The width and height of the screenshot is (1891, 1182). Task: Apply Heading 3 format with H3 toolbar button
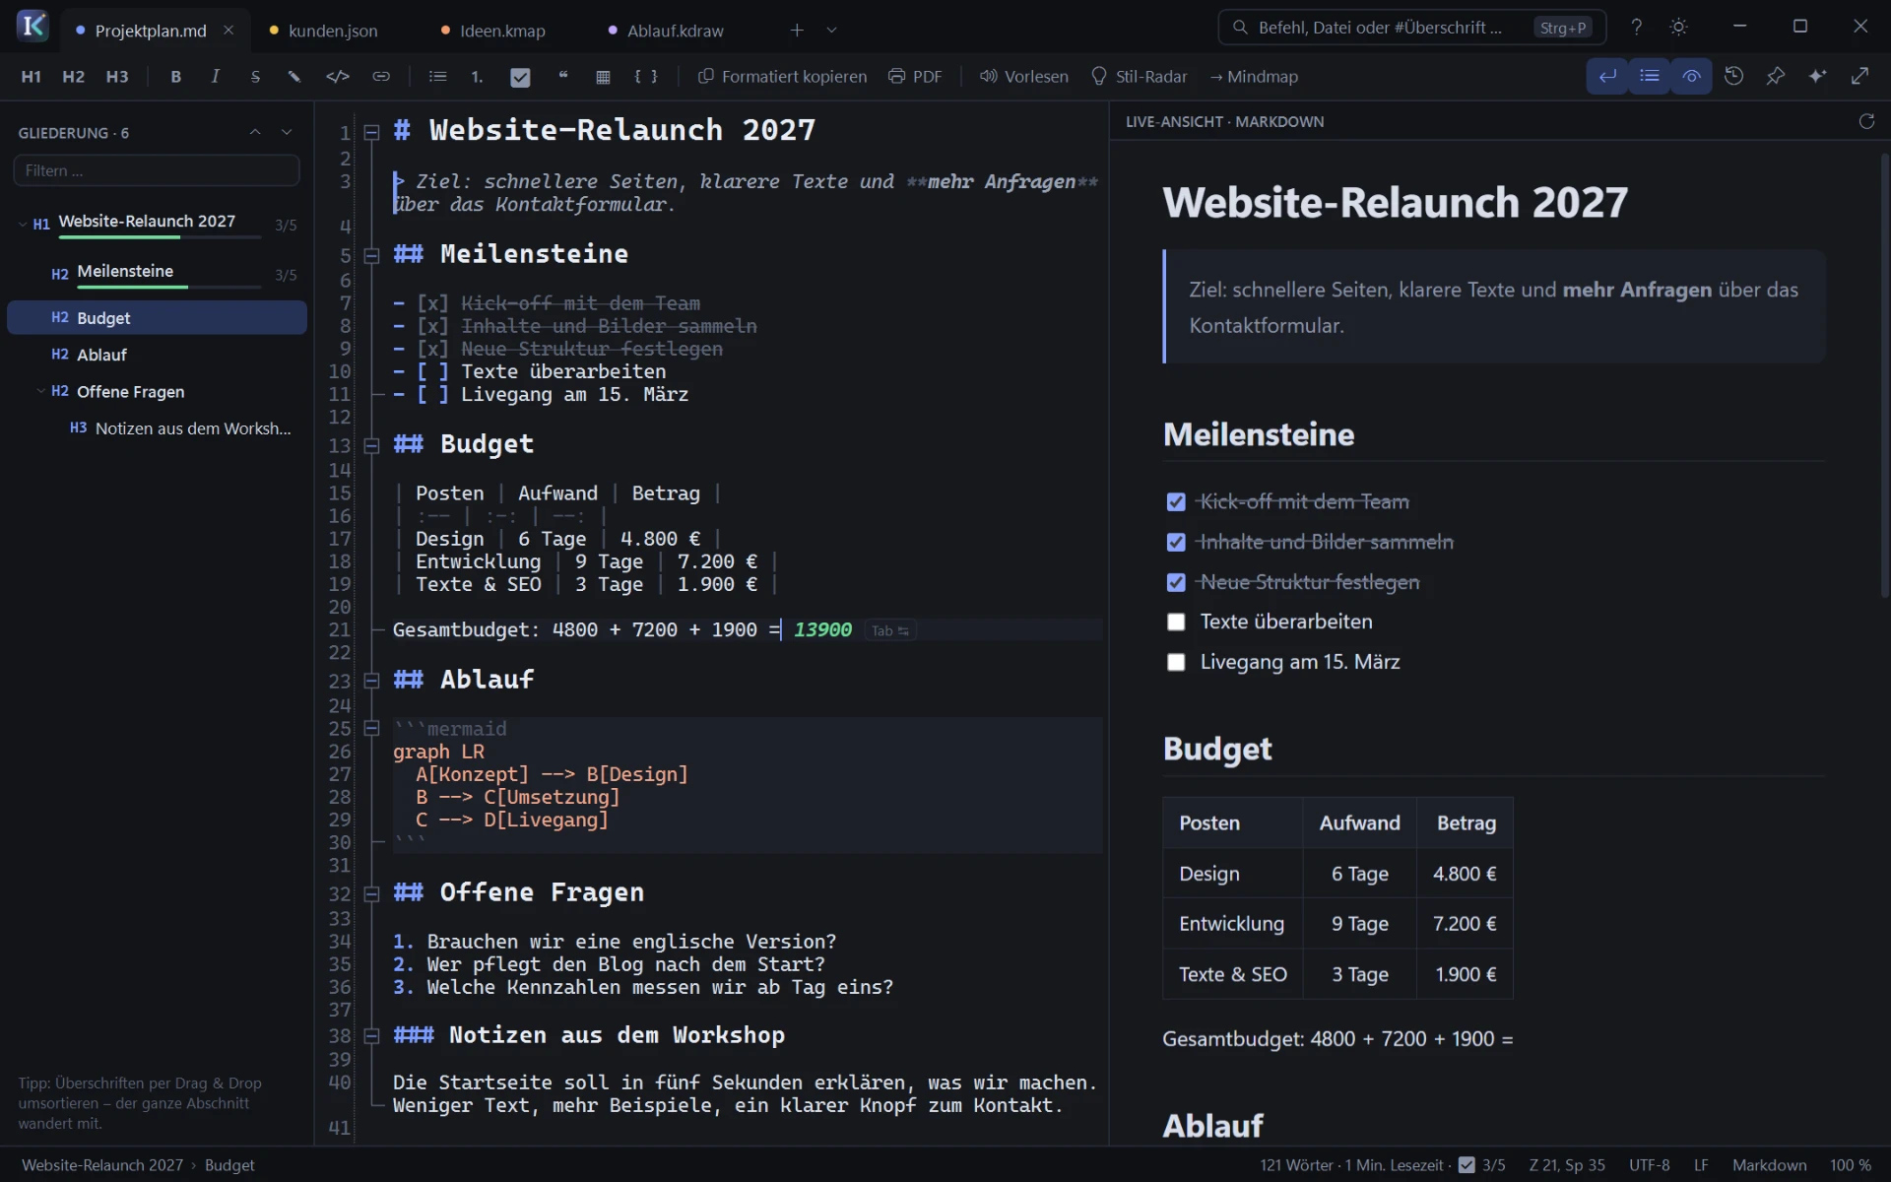[x=117, y=77]
